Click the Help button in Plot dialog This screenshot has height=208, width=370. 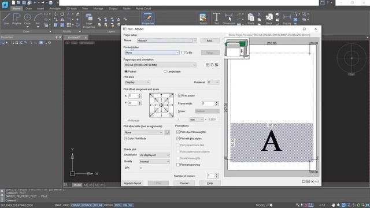[x=210, y=183]
